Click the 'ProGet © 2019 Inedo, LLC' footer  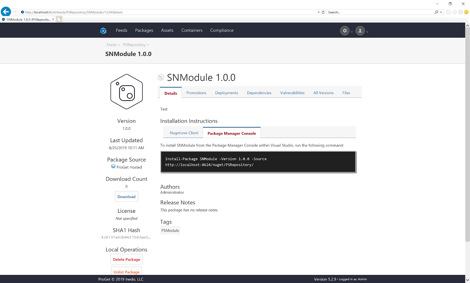click(x=121, y=279)
